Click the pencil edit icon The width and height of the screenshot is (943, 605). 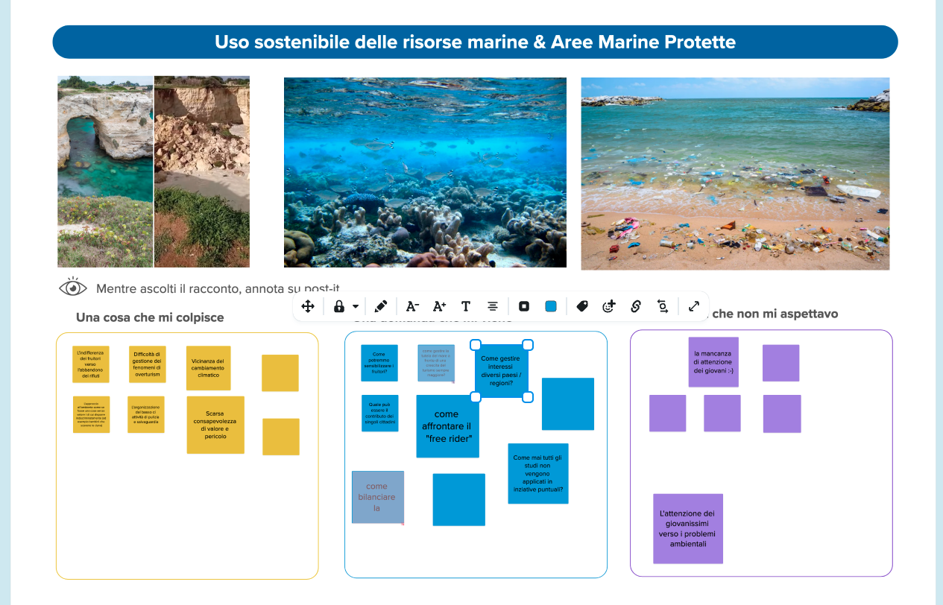click(x=381, y=306)
